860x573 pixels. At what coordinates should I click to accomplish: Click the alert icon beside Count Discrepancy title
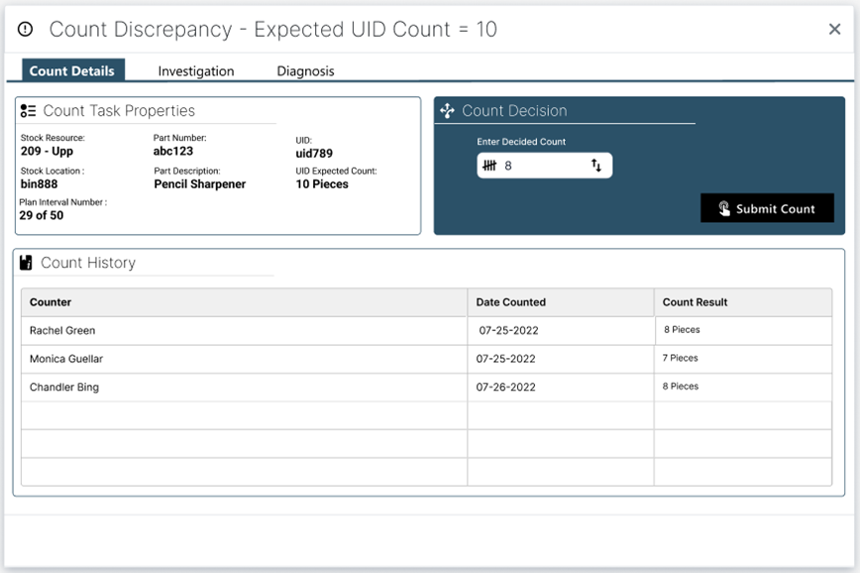(x=26, y=30)
